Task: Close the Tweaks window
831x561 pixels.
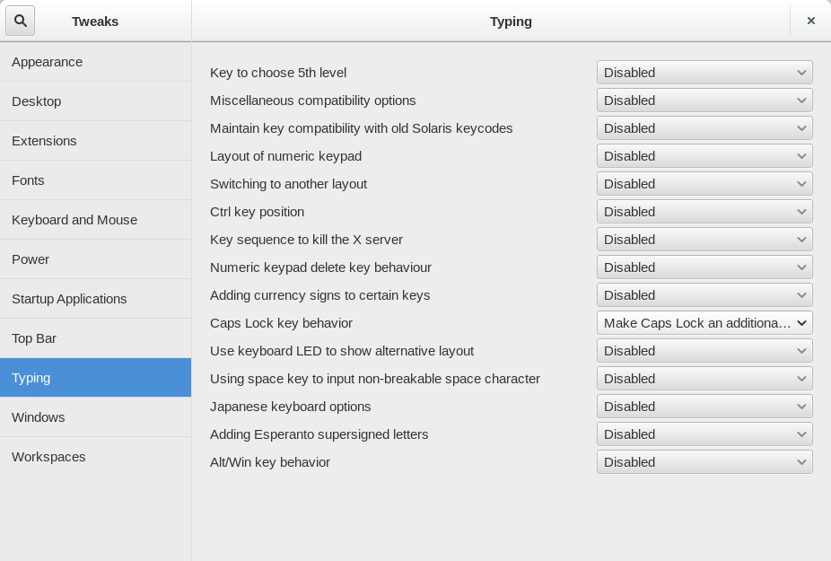Action: point(811,21)
